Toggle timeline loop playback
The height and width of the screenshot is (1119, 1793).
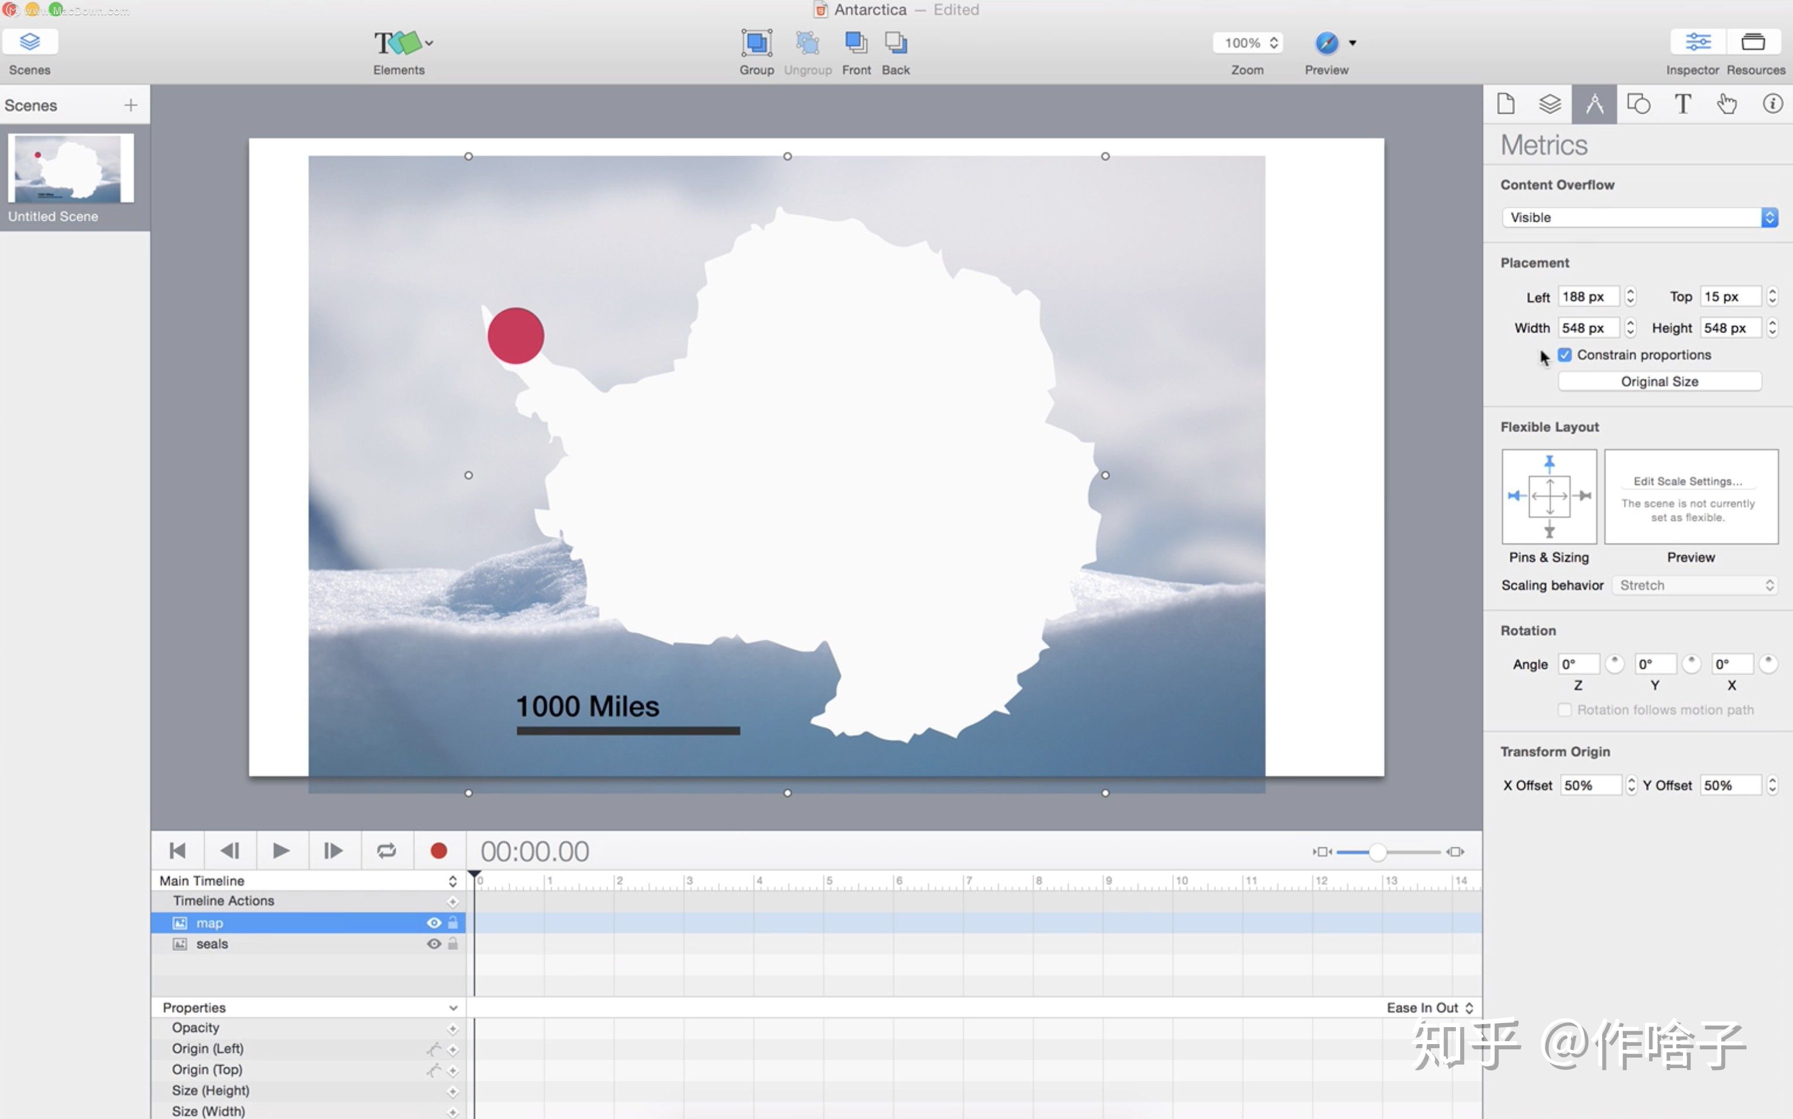[x=386, y=851]
